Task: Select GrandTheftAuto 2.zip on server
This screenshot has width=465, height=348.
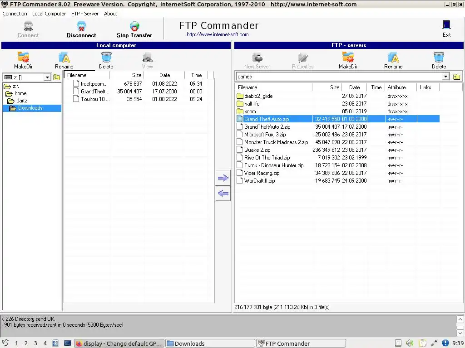Action: pyautogui.click(x=267, y=127)
